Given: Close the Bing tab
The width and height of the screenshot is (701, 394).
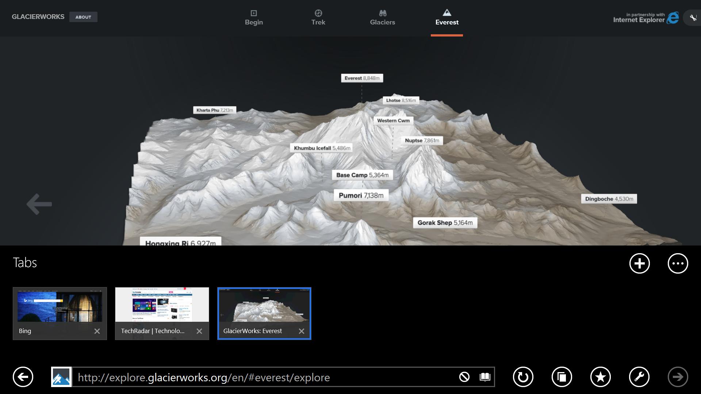Looking at the screenshot, I should [97, 331].
